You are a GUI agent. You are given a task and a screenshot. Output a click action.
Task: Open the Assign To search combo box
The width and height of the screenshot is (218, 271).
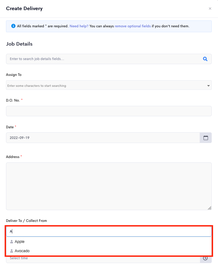[109, 85]
